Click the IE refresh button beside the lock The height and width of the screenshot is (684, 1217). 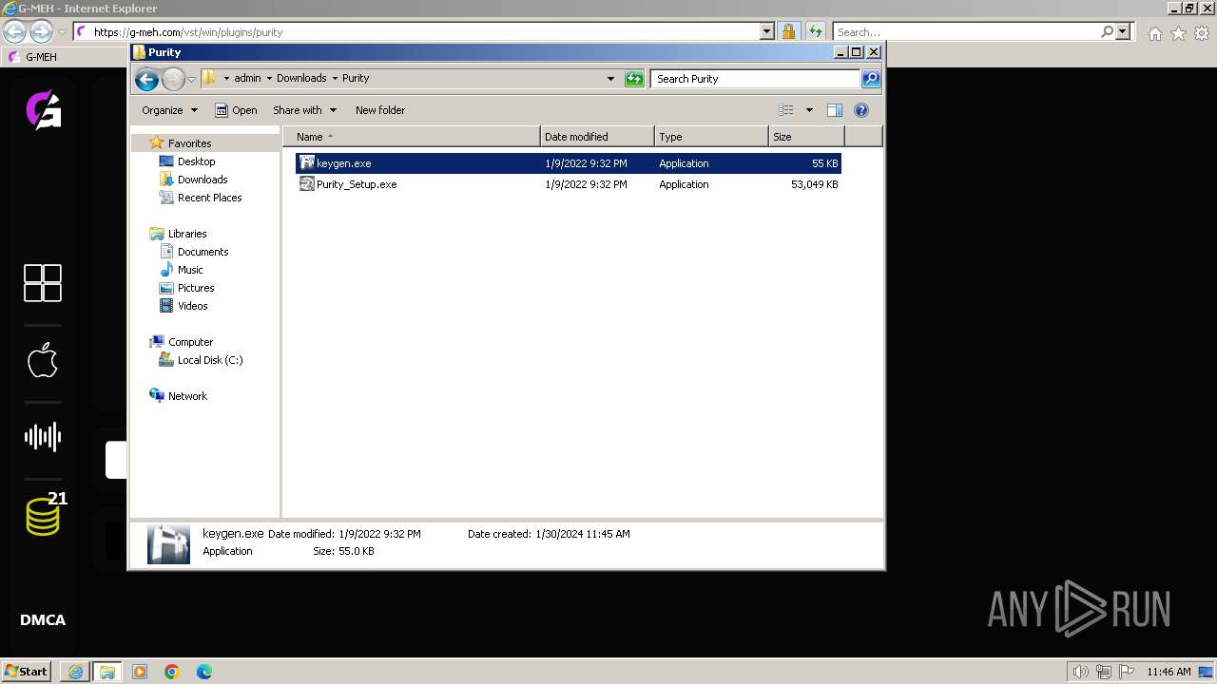click(x=815, y=31)
